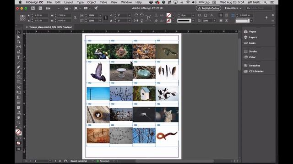Click the Rotate 90° counter-clockwise icon
The image size is (293, 164).
coord(142,15)
